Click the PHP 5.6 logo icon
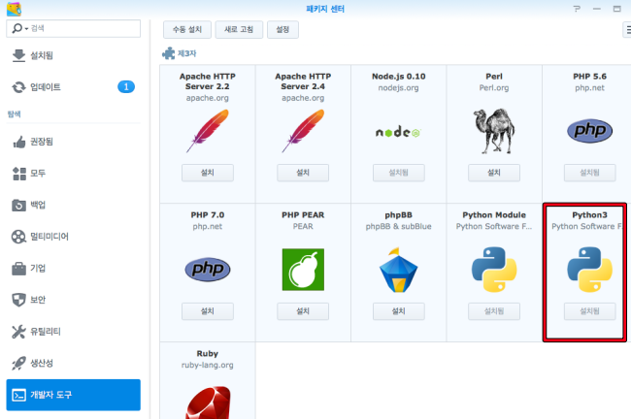The width and height of the screenshot is (631, 419). click(x=589, y=131)
